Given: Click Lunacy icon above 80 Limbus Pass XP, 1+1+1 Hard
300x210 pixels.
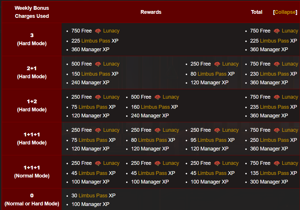Looking at the screenshot, I should click(x=157, y=130).
